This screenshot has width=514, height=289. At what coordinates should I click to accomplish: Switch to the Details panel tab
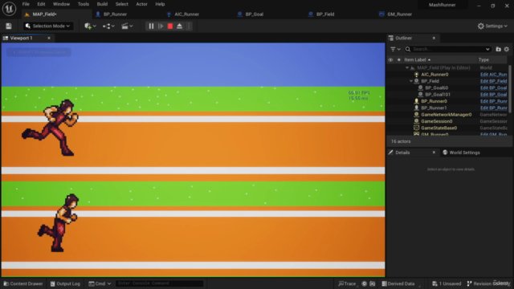[x=402, y=153]
